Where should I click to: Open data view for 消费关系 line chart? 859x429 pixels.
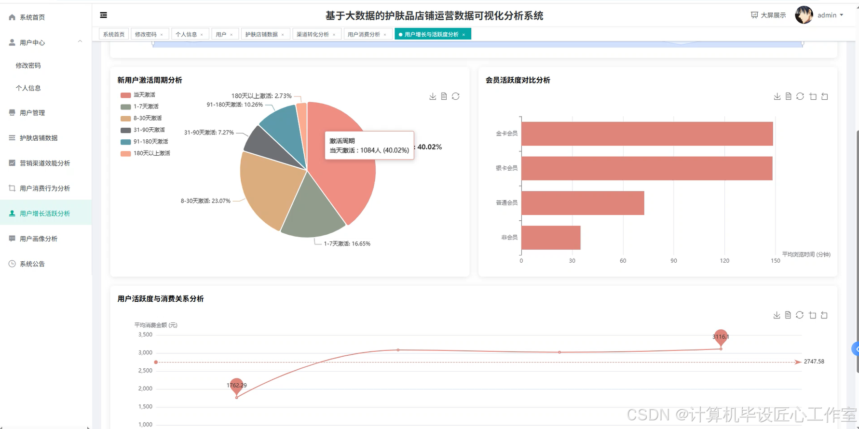[788, 315]
